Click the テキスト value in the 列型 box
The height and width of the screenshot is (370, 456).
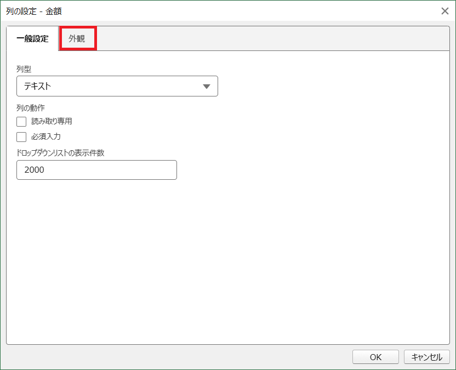(x=37, y=86)
